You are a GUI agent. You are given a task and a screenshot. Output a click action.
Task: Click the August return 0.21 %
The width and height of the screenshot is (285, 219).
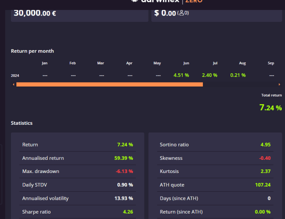point(238,75)
